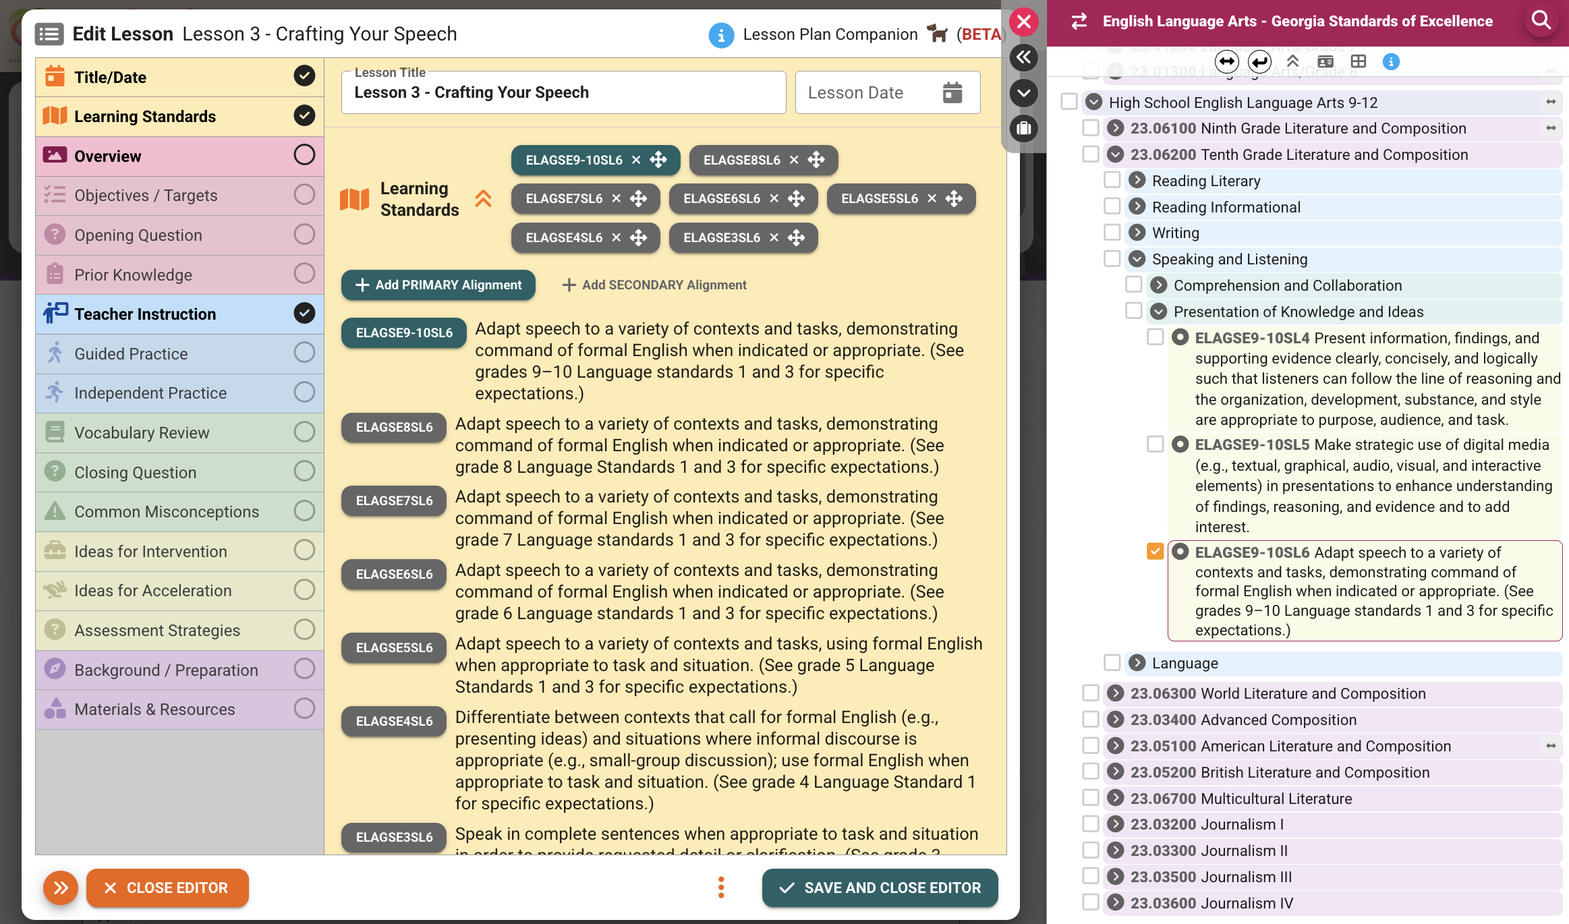This screenshot has width=1569, height=924.
Task: Click the blue info icon in the standards toolbar
Action: pyautogui.click(x=1392, y=61)
